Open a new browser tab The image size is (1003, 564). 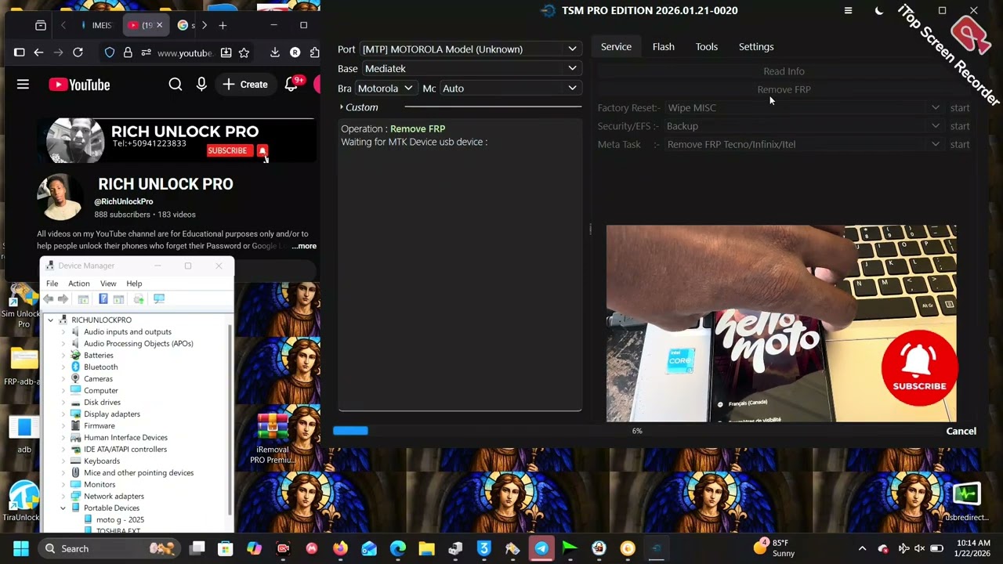[x=223, y=25]
